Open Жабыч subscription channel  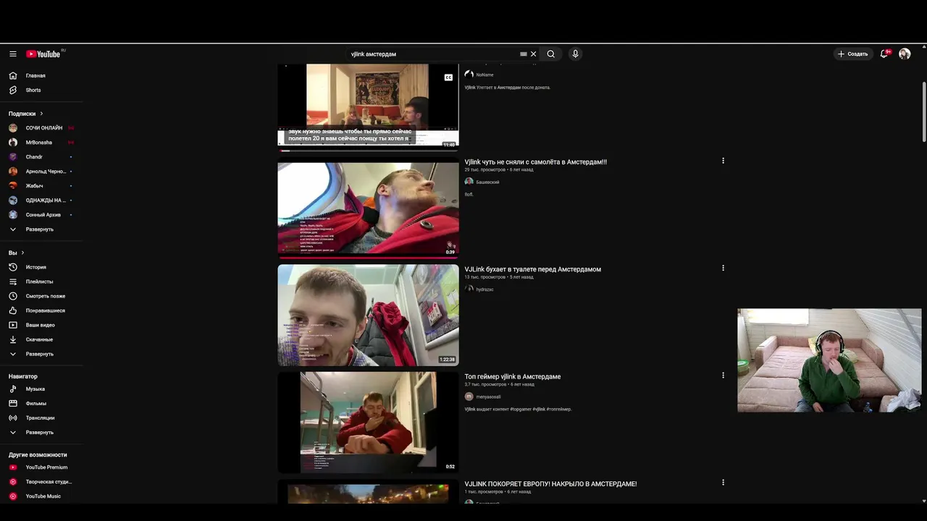tap(41, 186)
